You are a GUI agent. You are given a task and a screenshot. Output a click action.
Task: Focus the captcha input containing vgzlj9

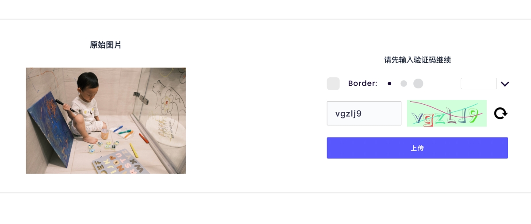coord(364,114)
